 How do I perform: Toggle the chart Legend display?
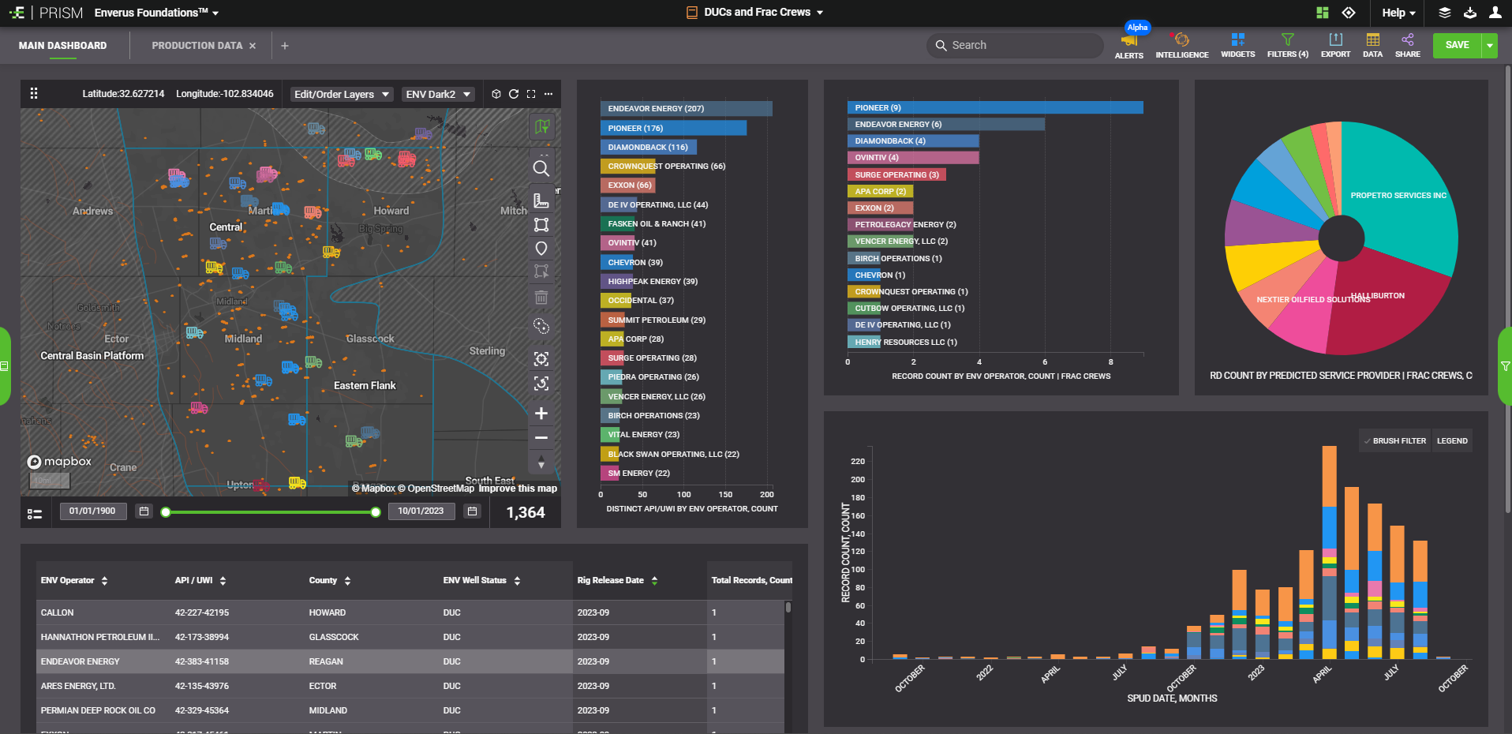click(x=1452, y=441)
